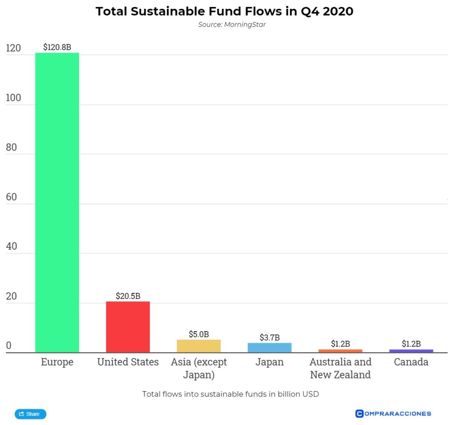Click the Europe axis label
The image size is (455, 425).
pyautogui.click(x=57, y=362)
